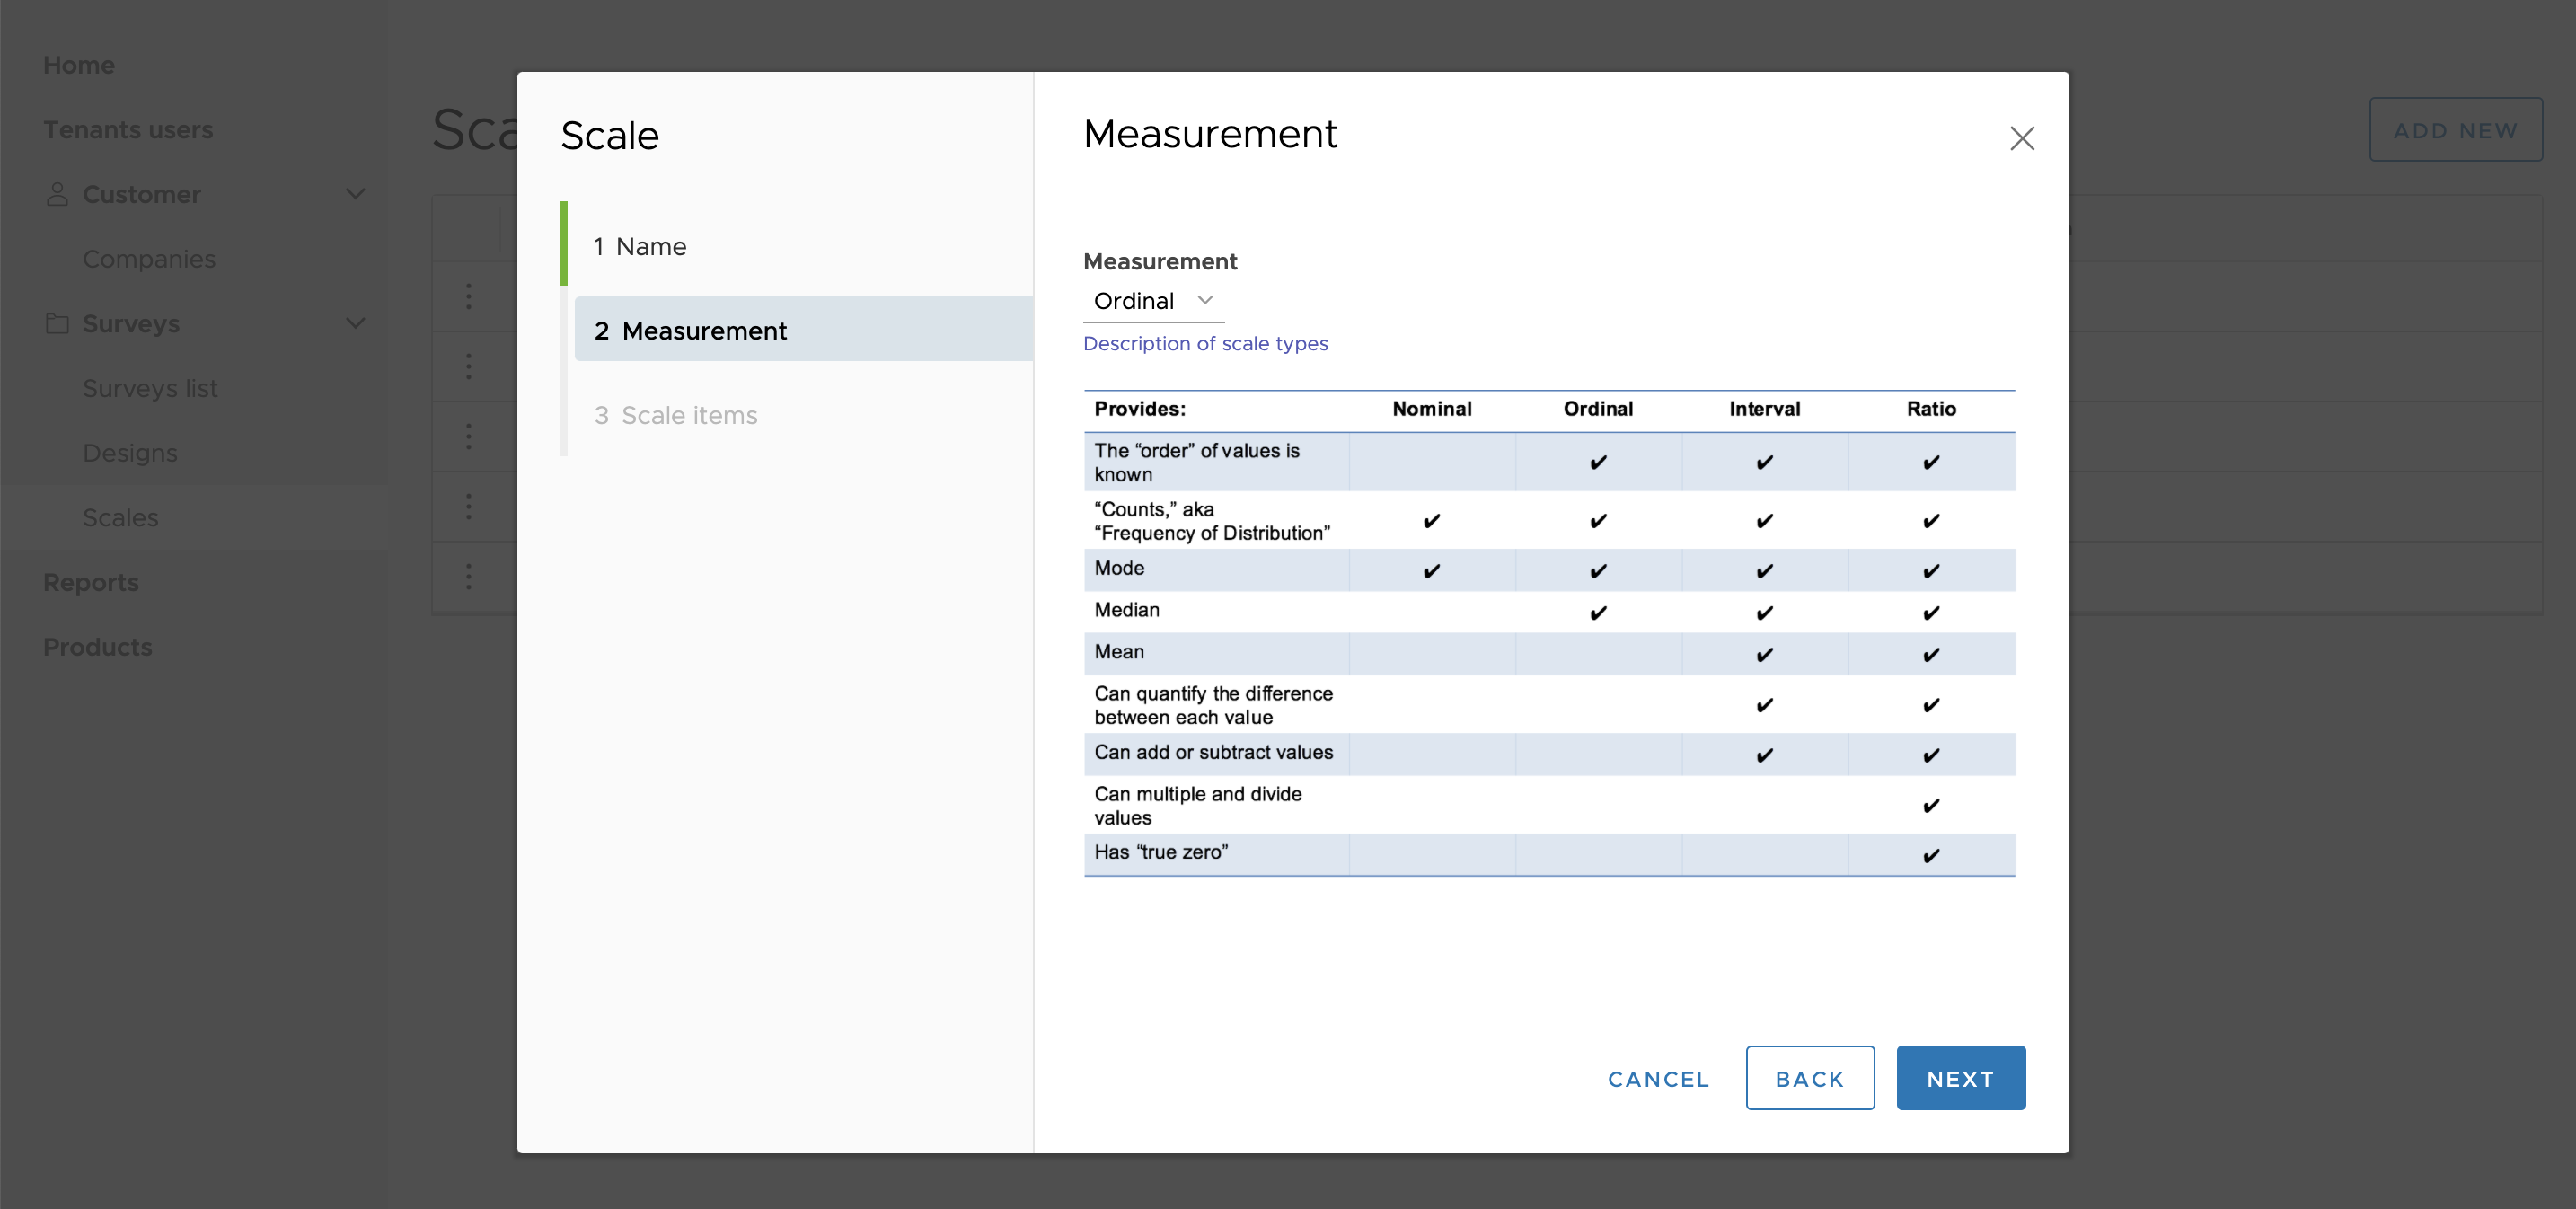Click the 'Has "true zero"' row label
Screen dimensions: 2576x1209
click(1160, 852)
